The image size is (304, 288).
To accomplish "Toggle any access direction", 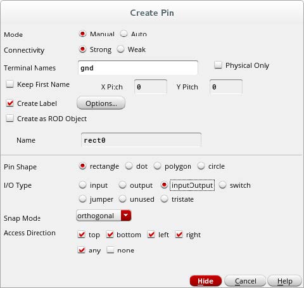I will point(82,250).
